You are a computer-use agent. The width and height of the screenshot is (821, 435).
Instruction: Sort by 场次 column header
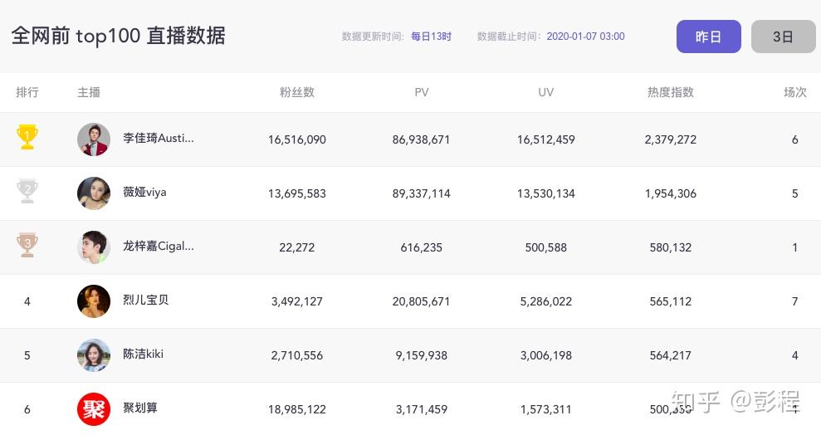coord(795,92)
